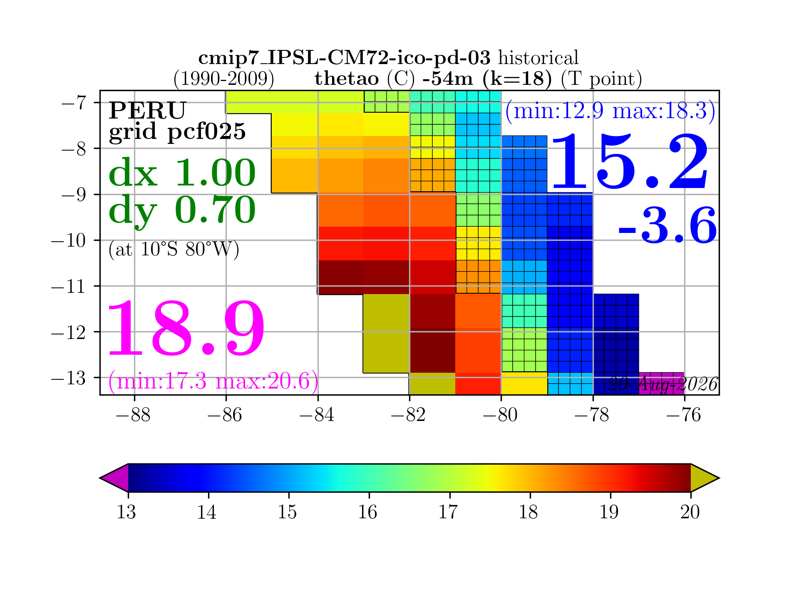Click the grid pcf025 label
The image size is (799, 599).
pyautogui.click(x=177, y=132)
